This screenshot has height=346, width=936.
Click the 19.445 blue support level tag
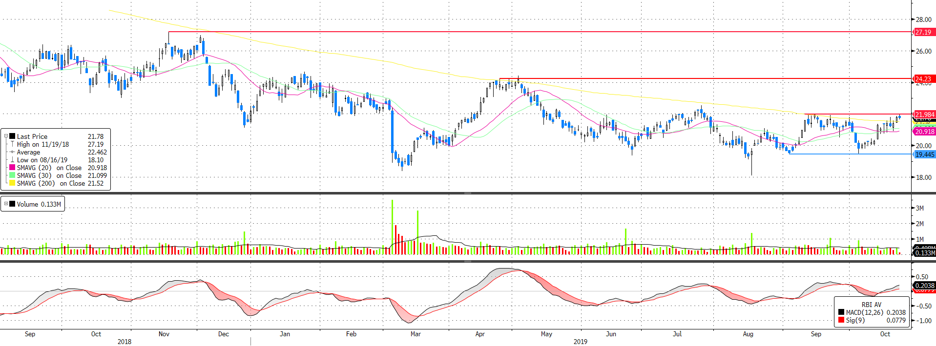coord(924,154)
